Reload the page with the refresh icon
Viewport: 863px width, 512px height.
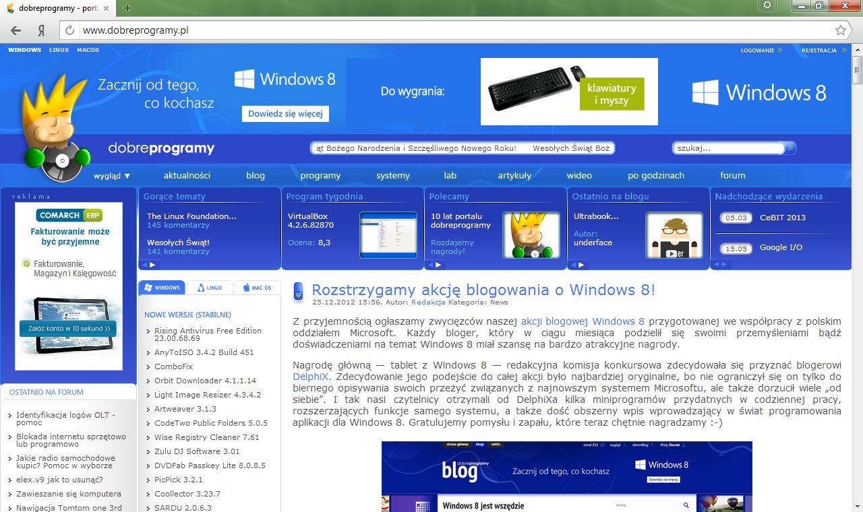69,30
